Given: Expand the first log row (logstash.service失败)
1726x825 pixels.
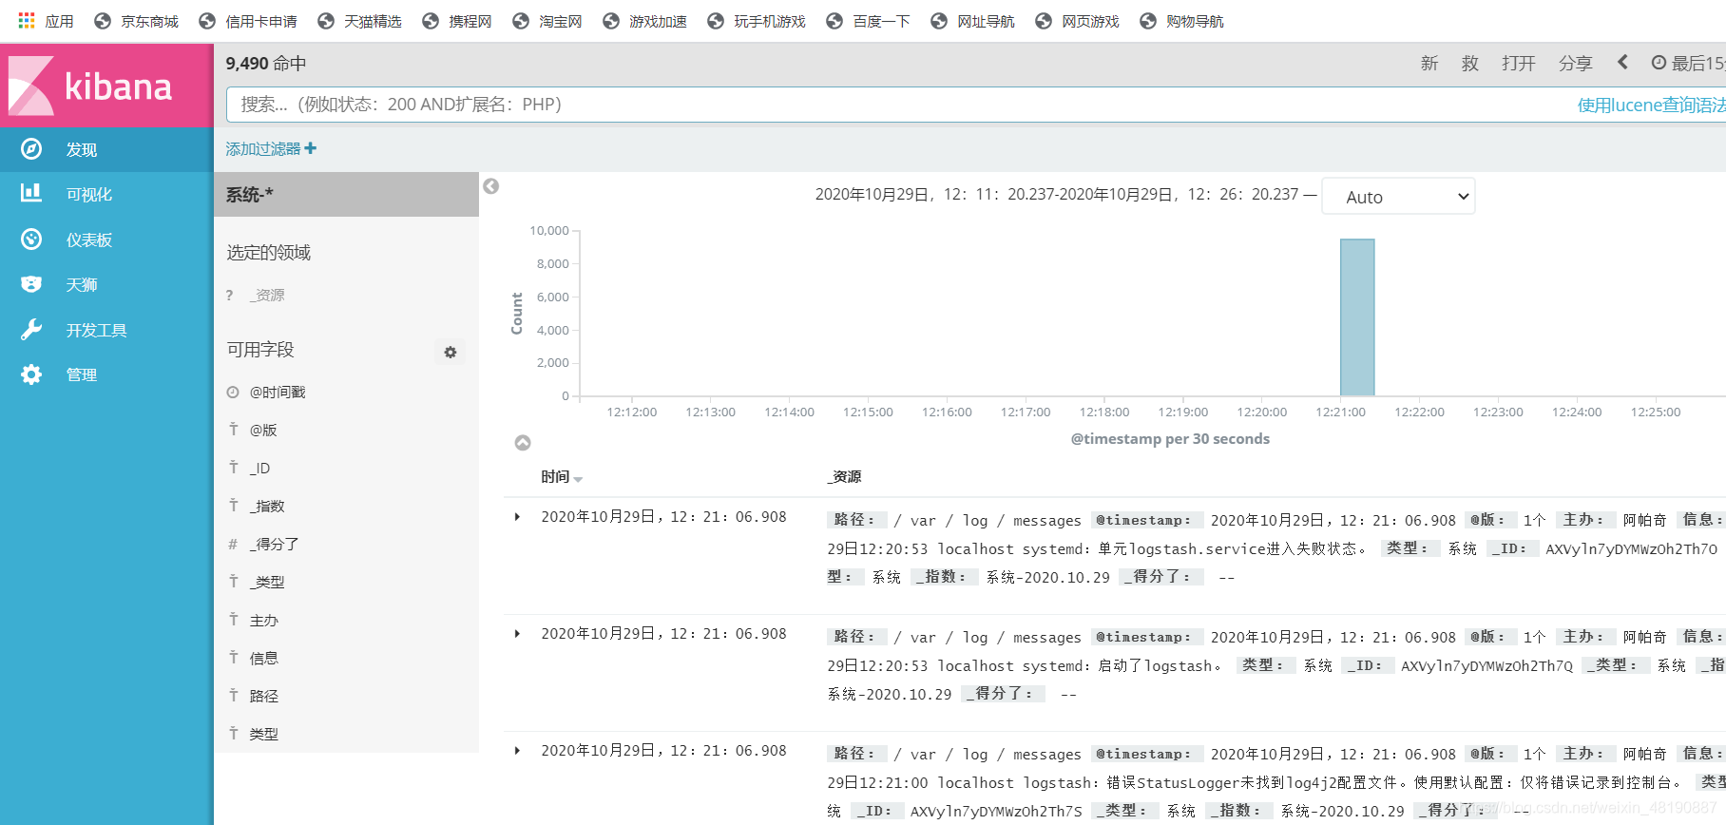Looking at the screenshot, I should click(x=517, y=517).
